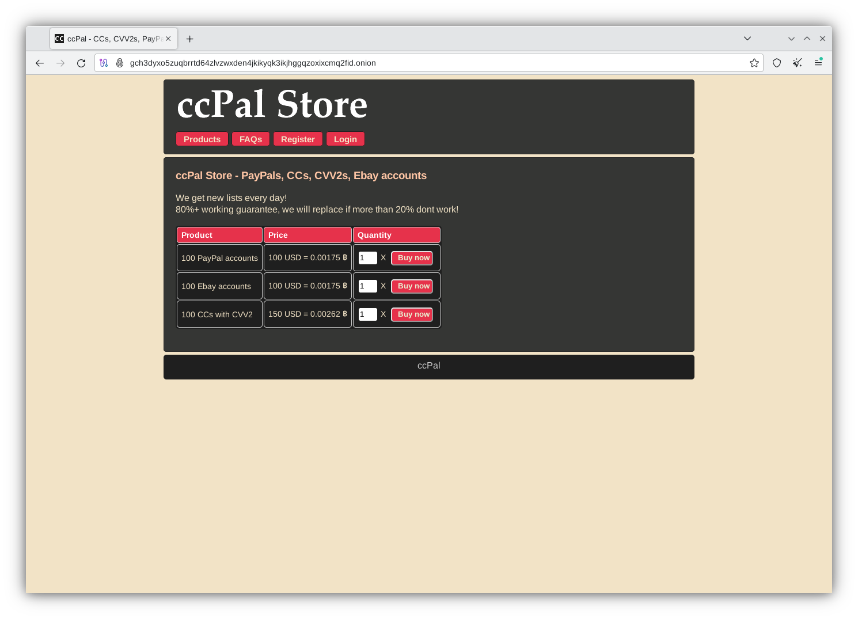
Task: Go to the Products page
Action: tap(202, 139)
